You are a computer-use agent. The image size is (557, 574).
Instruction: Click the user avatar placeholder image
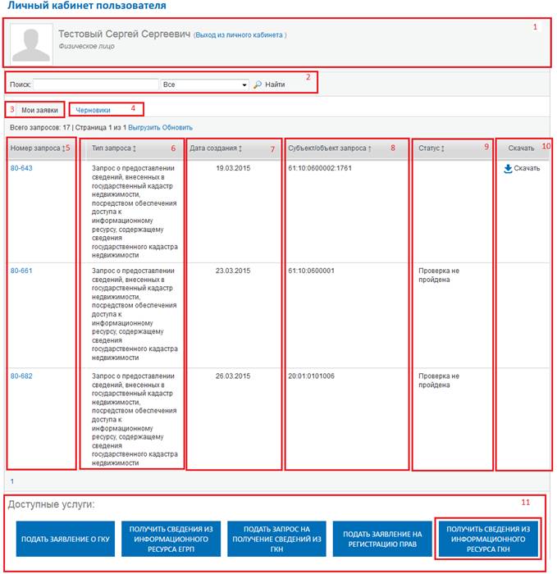coord(31,44)
